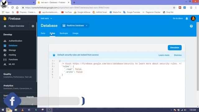Open the Realtime Database type dropdown
Viewport: 199px width, 112px height.
[86, 26]
